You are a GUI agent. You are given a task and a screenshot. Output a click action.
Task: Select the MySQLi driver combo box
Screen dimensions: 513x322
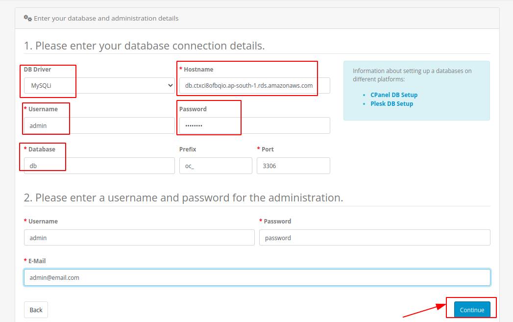(x=98, y=85)
